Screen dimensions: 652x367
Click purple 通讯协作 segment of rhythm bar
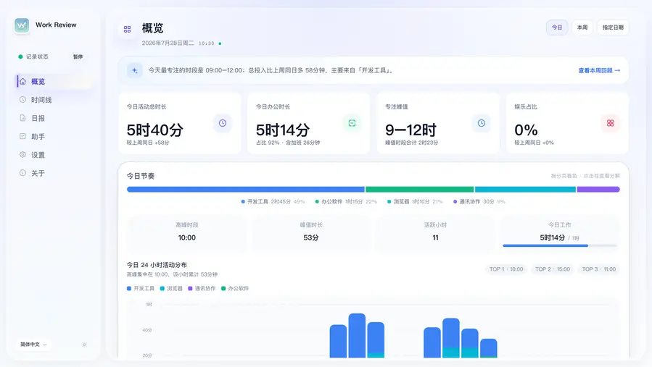pyautogui.click(x=598, y=190)
